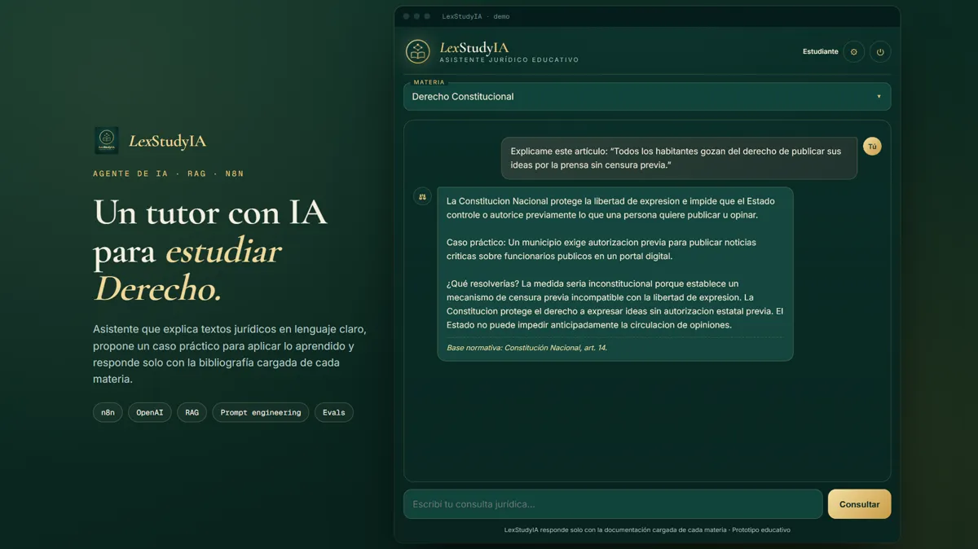This screenshot has height=549, width=978.
Task: Select the Evals tag chip
Action: [x=333, y=412]
